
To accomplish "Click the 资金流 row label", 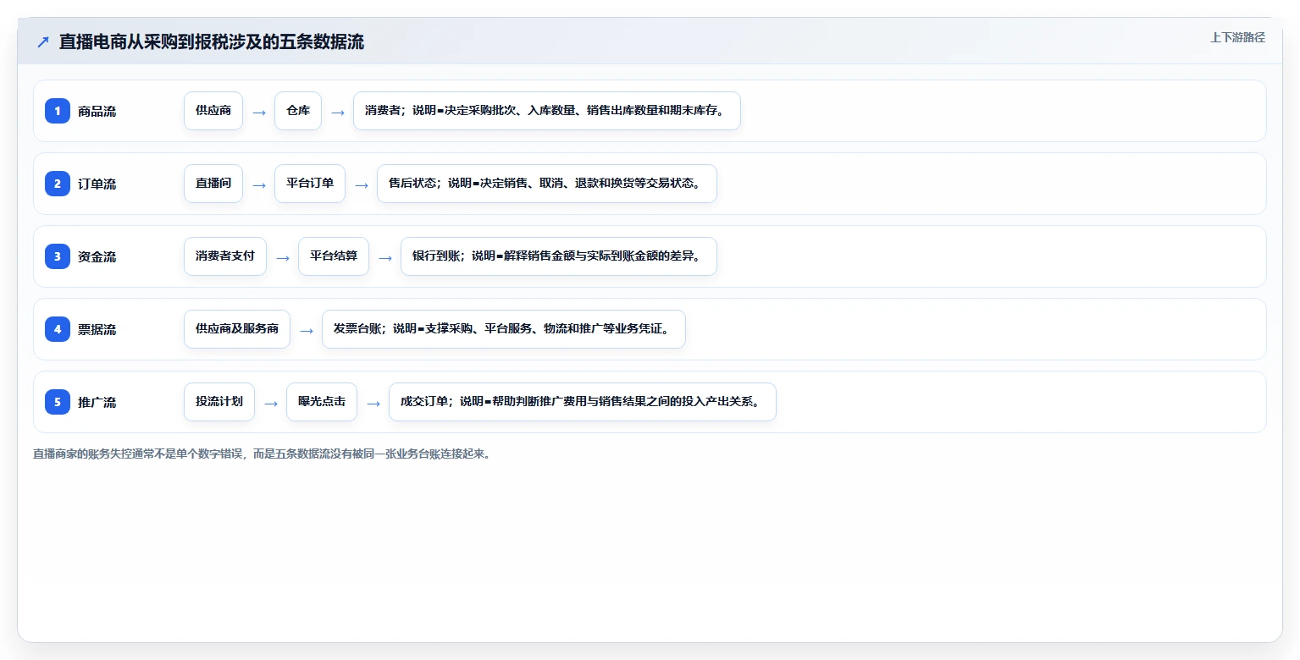I will pyautogui.click(x=97, y=257).
